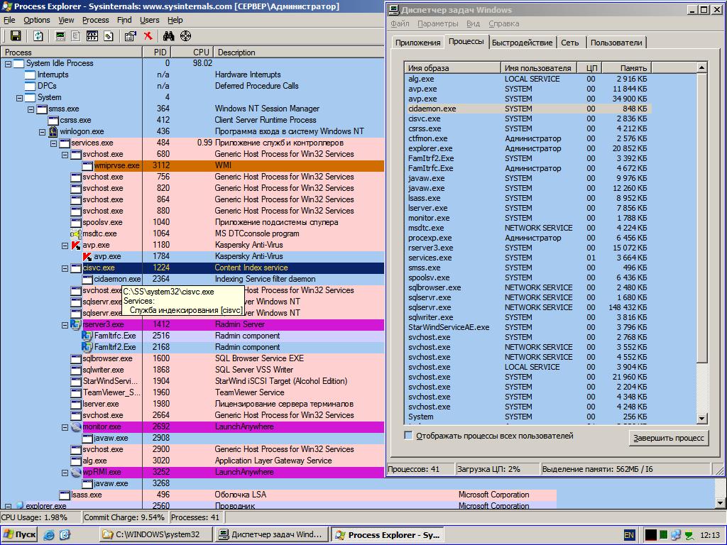Click the C:\WINDOWS\system32 taskbar button

[156, 535]
